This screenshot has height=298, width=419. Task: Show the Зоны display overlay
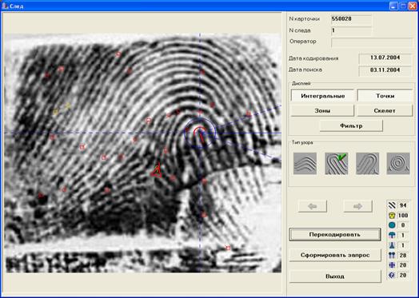coord(322,110)
